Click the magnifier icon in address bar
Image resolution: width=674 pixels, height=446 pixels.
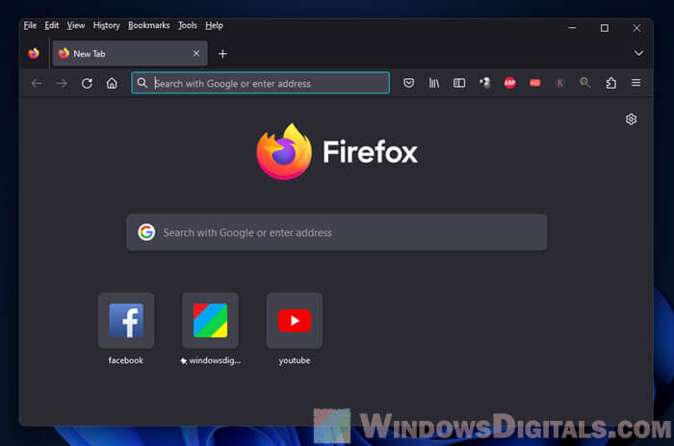(143, 83)
